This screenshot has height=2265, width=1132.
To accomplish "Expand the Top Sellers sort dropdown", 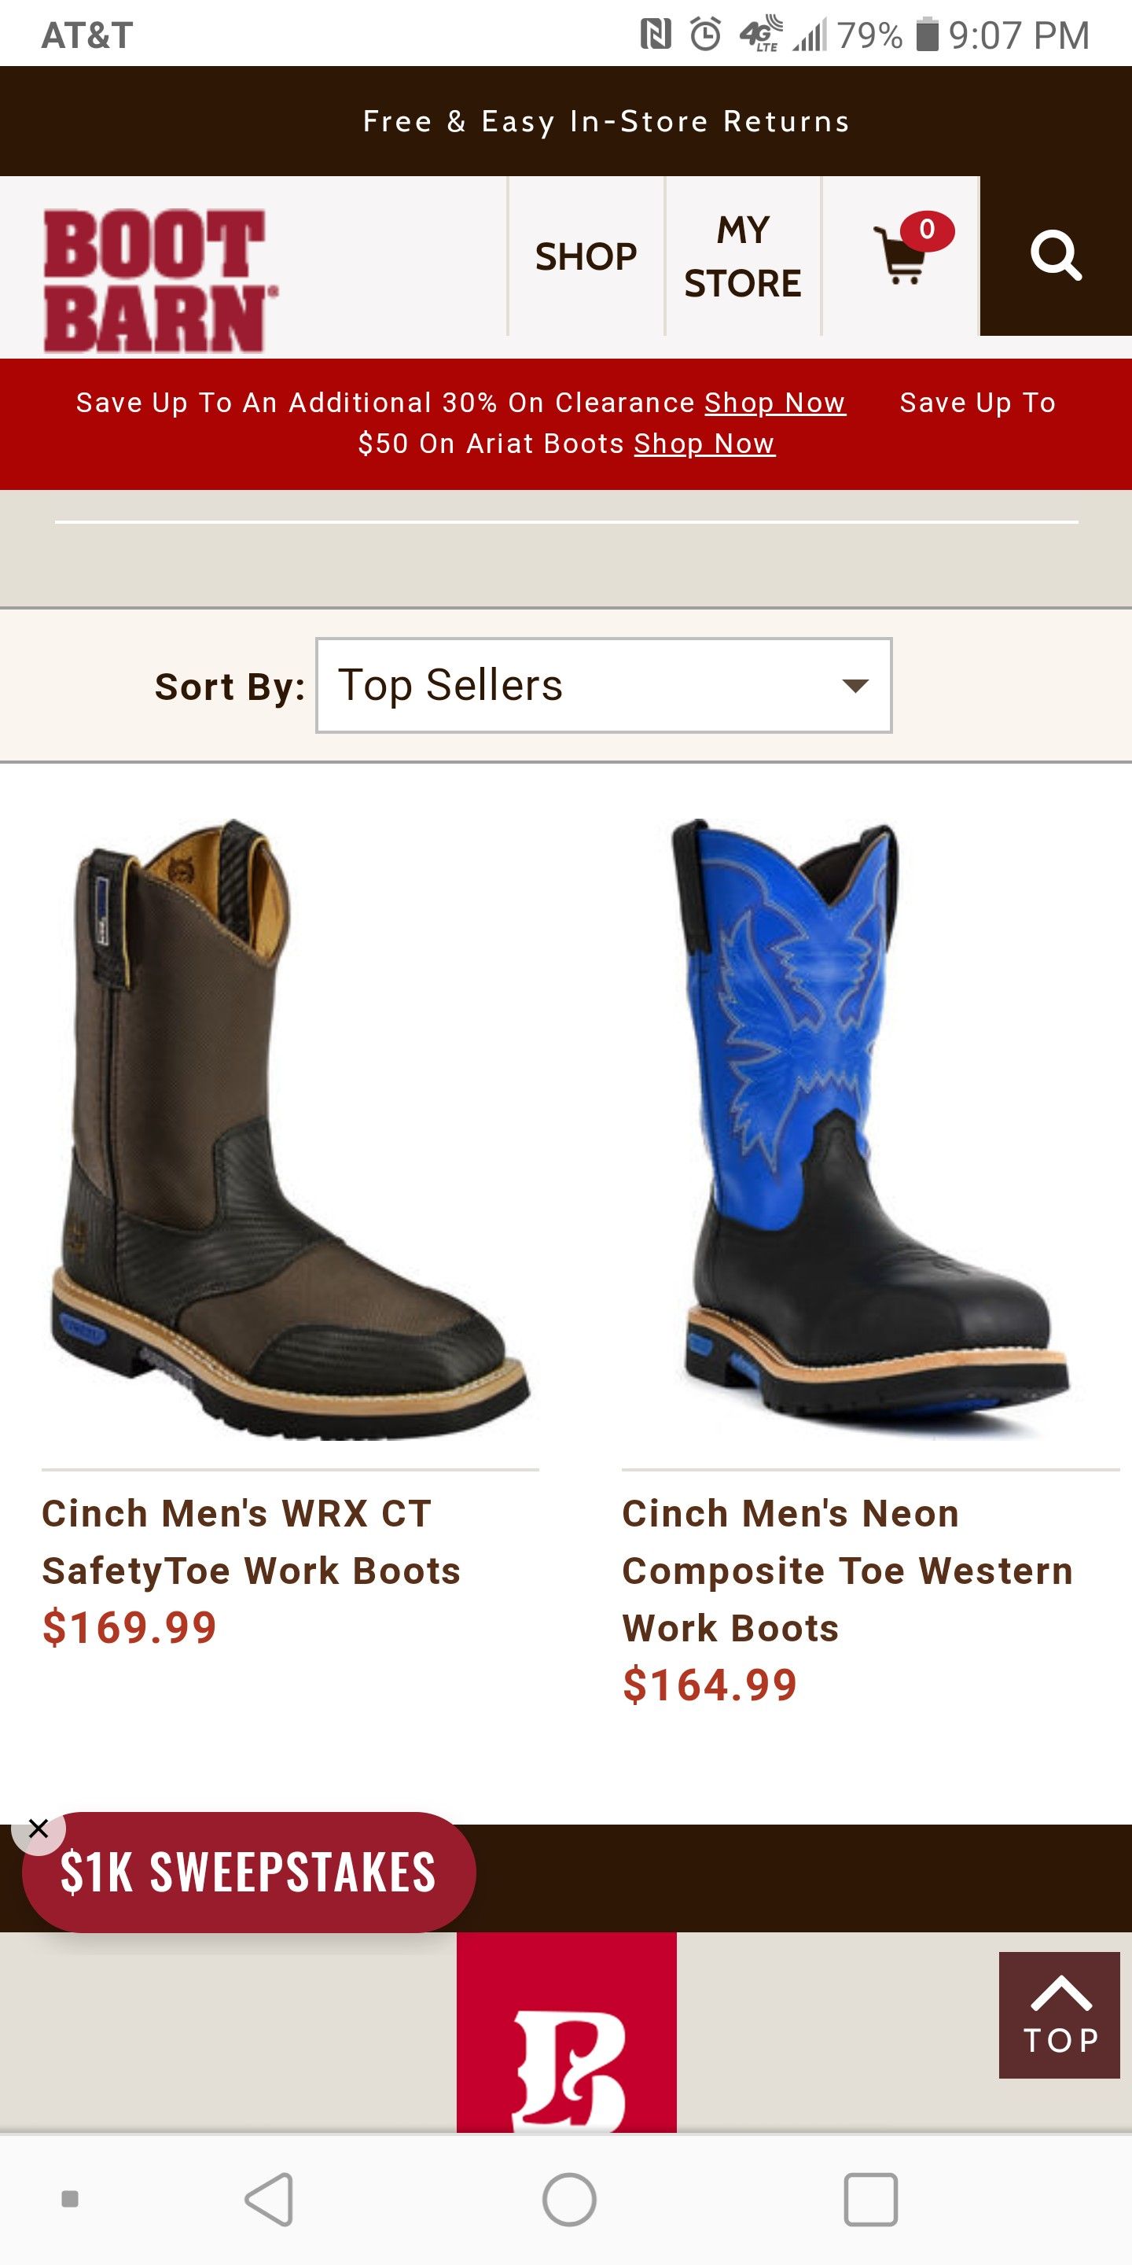I will click(x=604, y=685).
